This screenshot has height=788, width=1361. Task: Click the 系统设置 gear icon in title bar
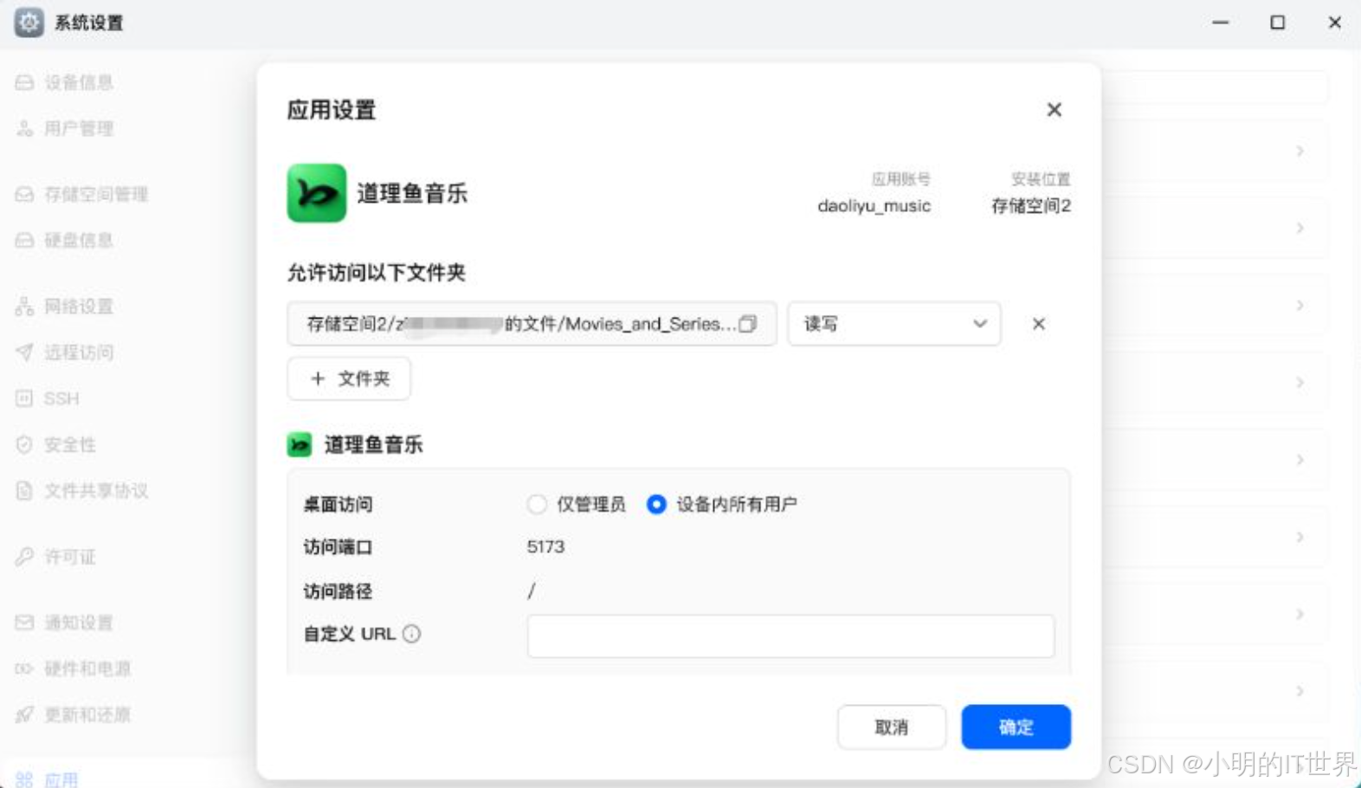point(29,23)
